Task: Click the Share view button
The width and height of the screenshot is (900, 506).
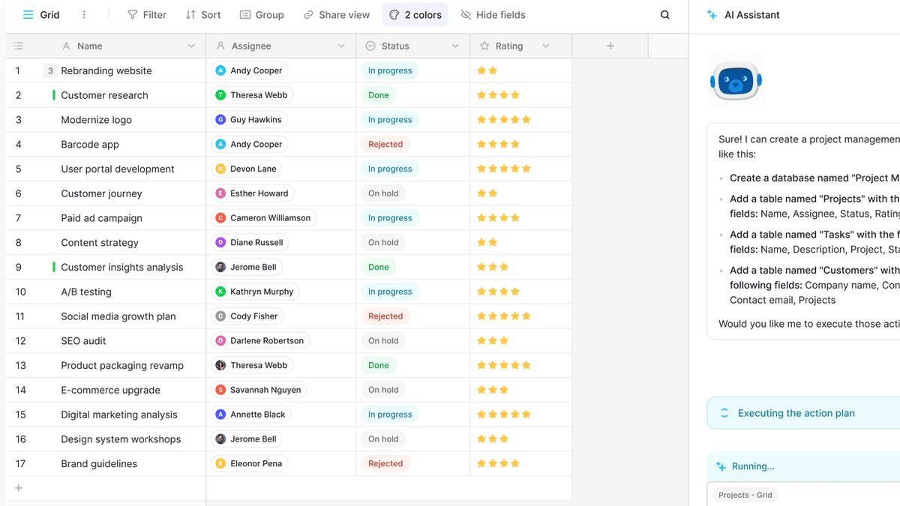Action: point(337,15)
